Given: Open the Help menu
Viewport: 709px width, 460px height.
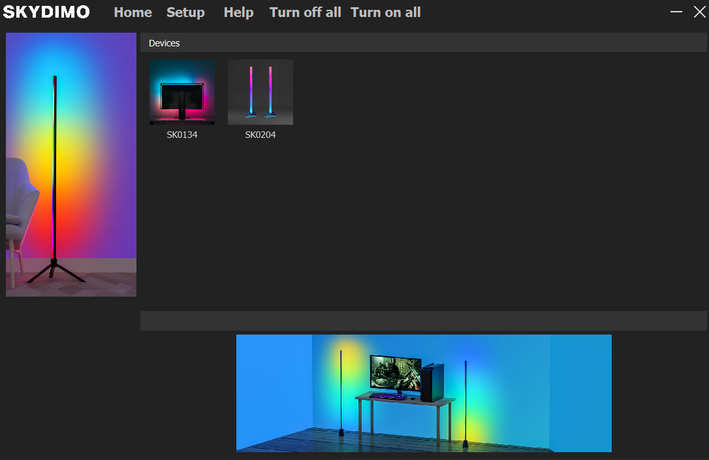Looking at the screenshot, I should point(238,12).
